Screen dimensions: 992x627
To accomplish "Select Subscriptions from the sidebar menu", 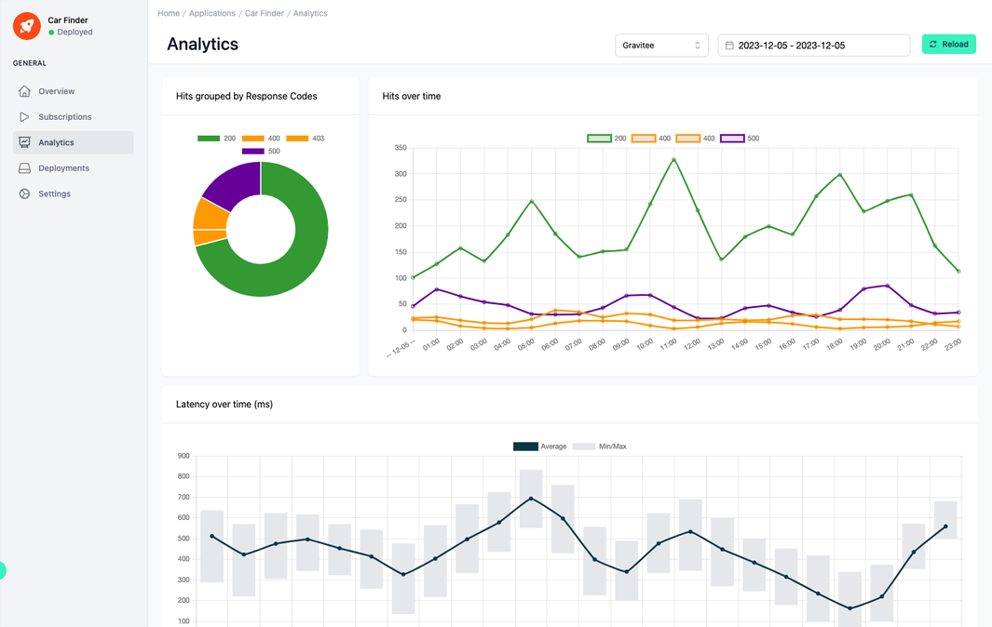I will click(x=65, y=116).
